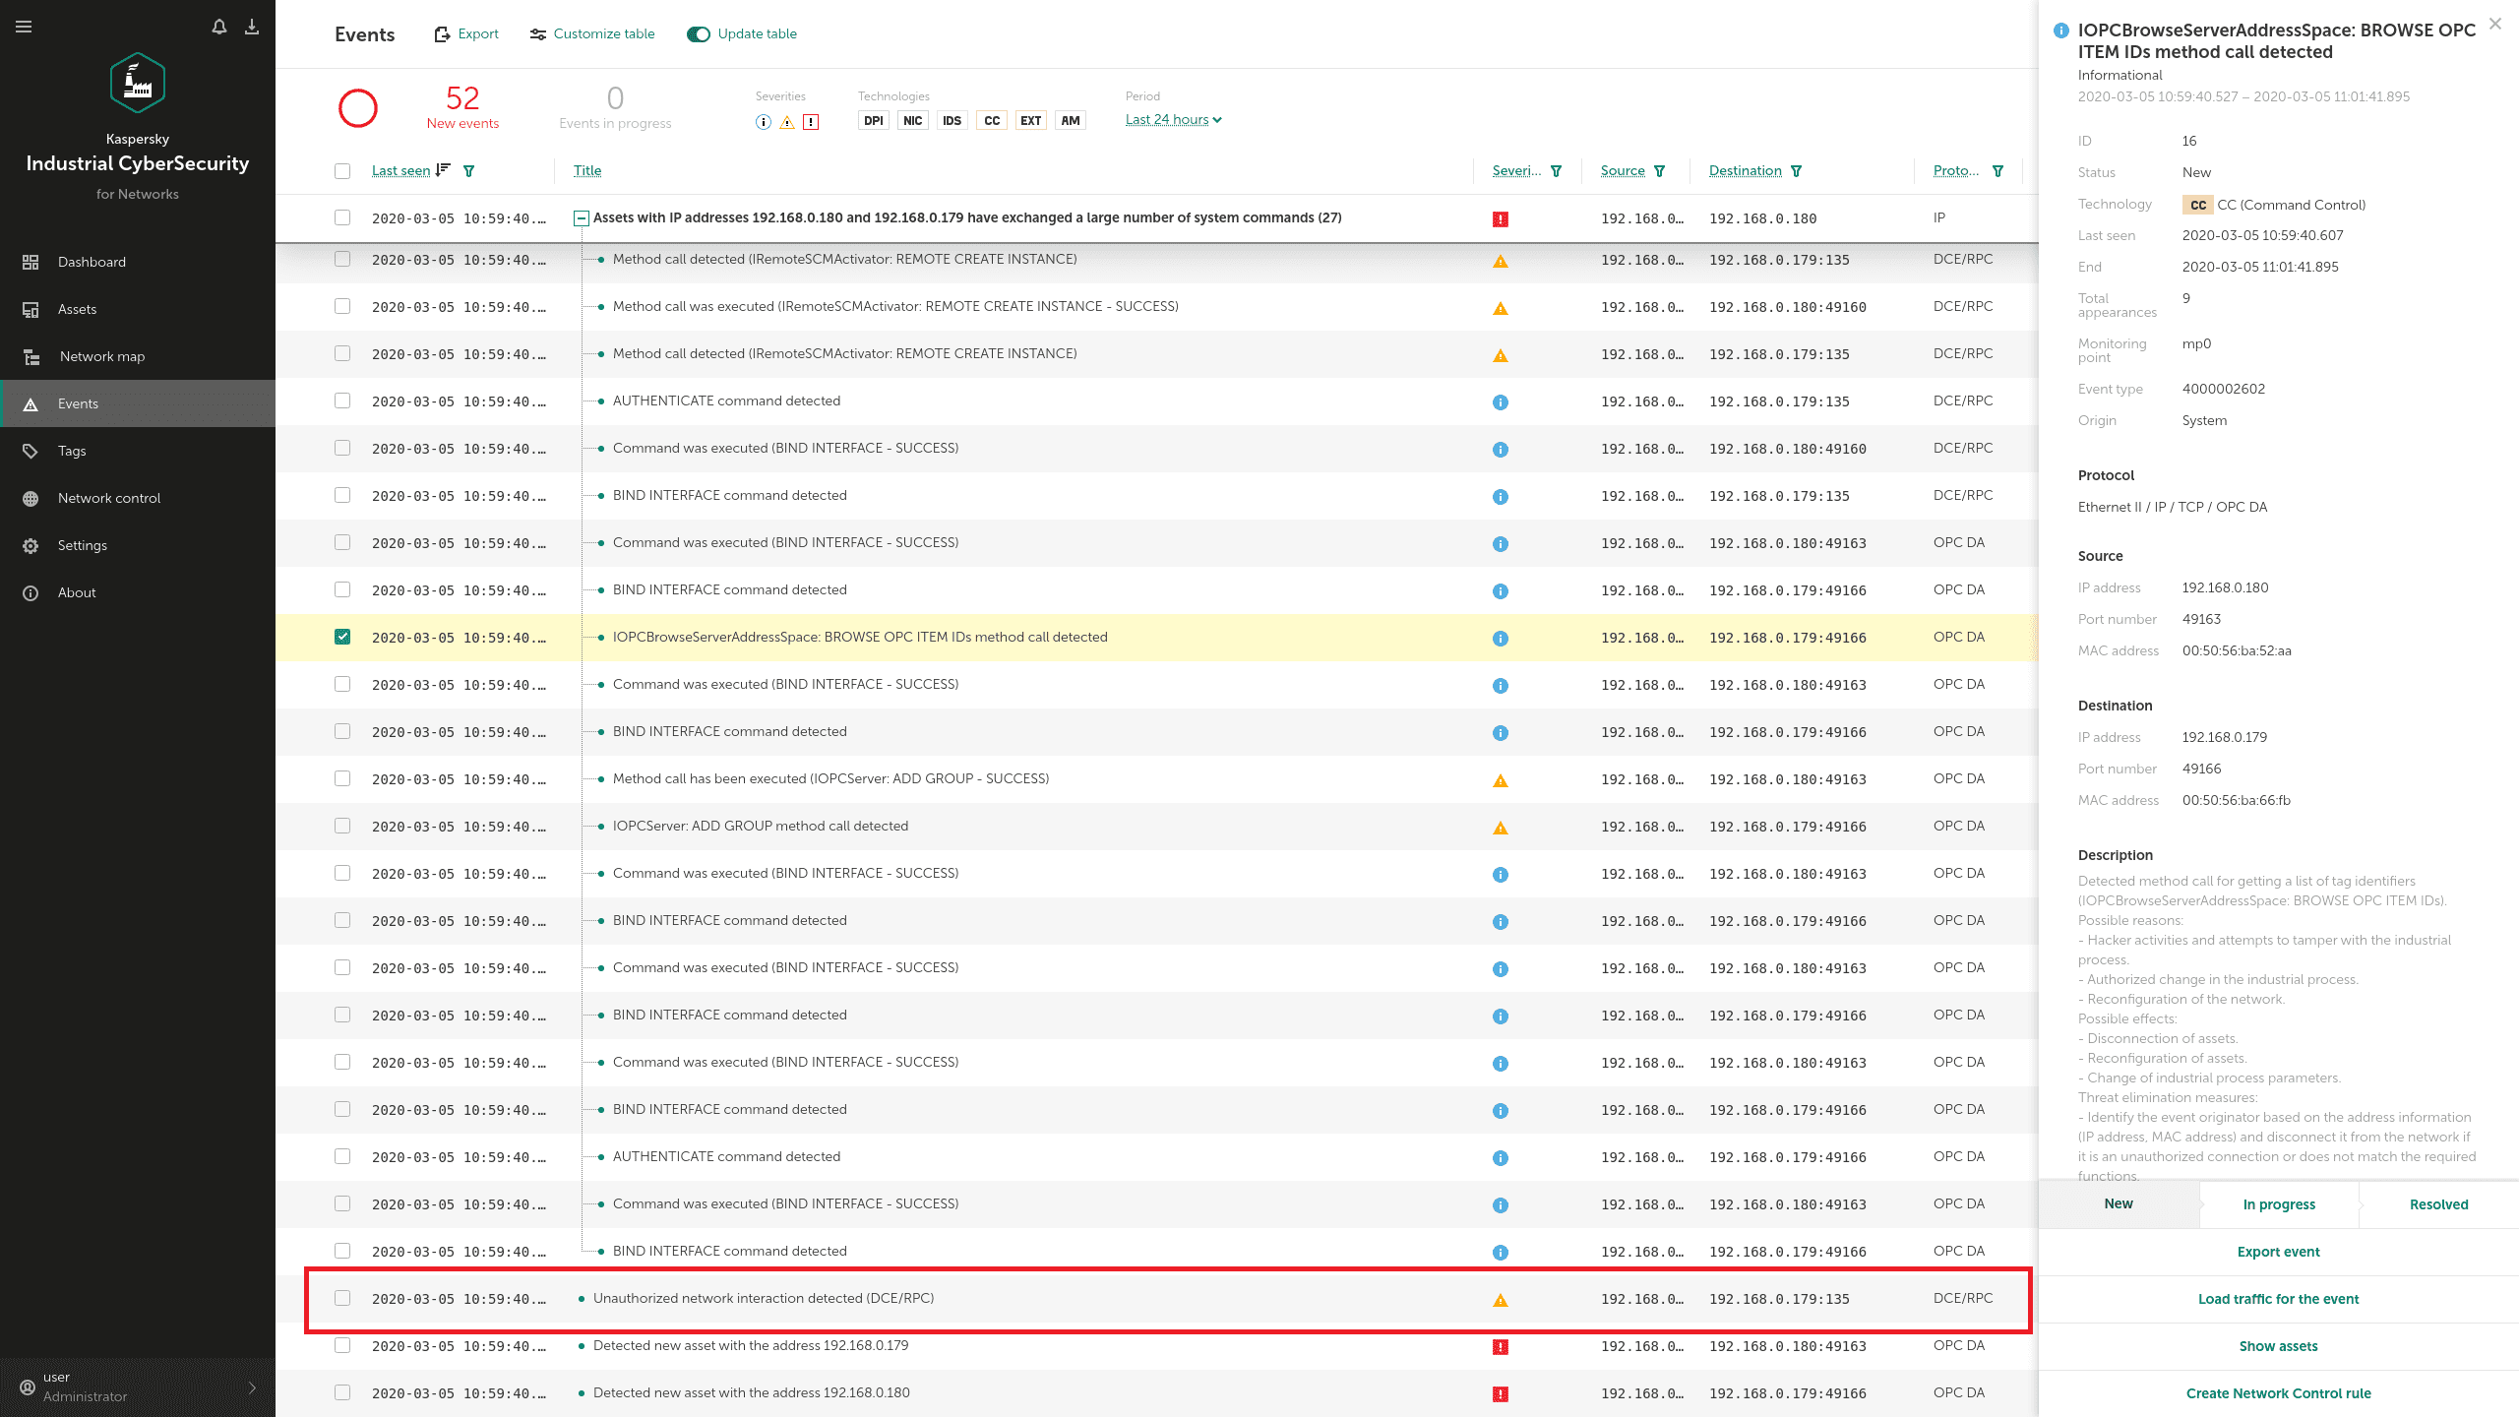The height and width of the screenshot is (1417, 2519).
Task: Open the Last 24 hours period dropdown
Action: pyautogui.click(x=1173, y=120)
